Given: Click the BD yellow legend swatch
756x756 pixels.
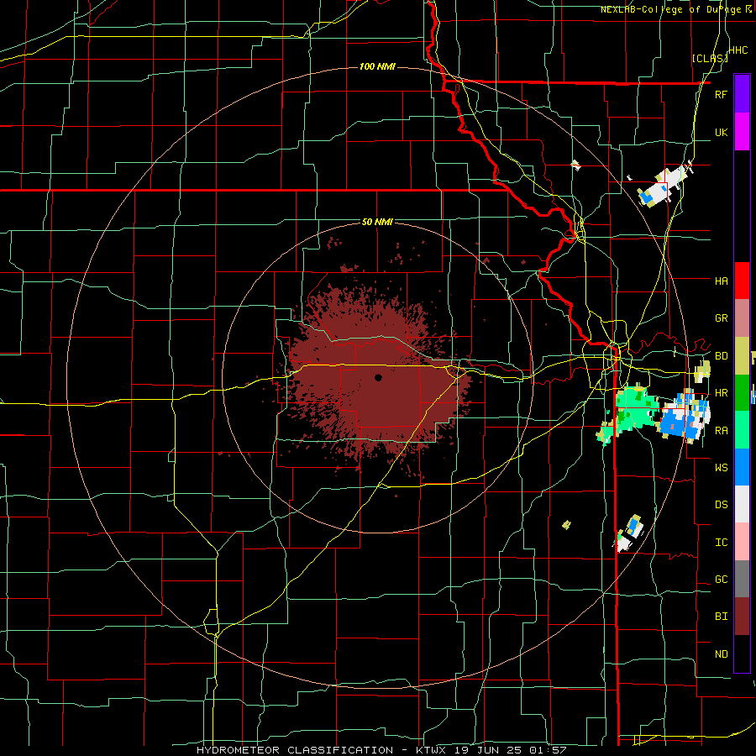Looking at the screenshot, I should click(x=742, y=356).
